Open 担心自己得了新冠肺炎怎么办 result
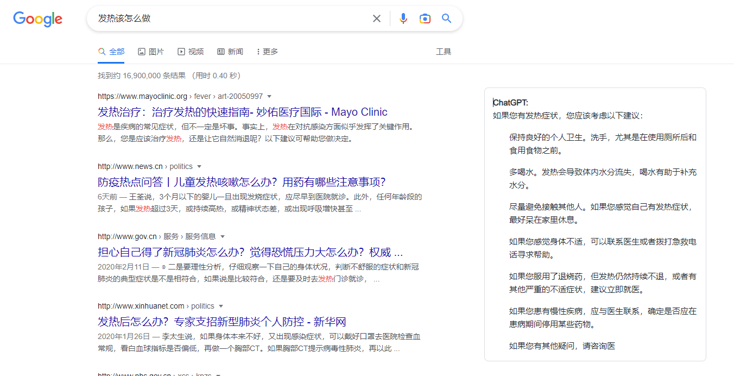This screenshot has height=376, width=734. coord(250,252)
